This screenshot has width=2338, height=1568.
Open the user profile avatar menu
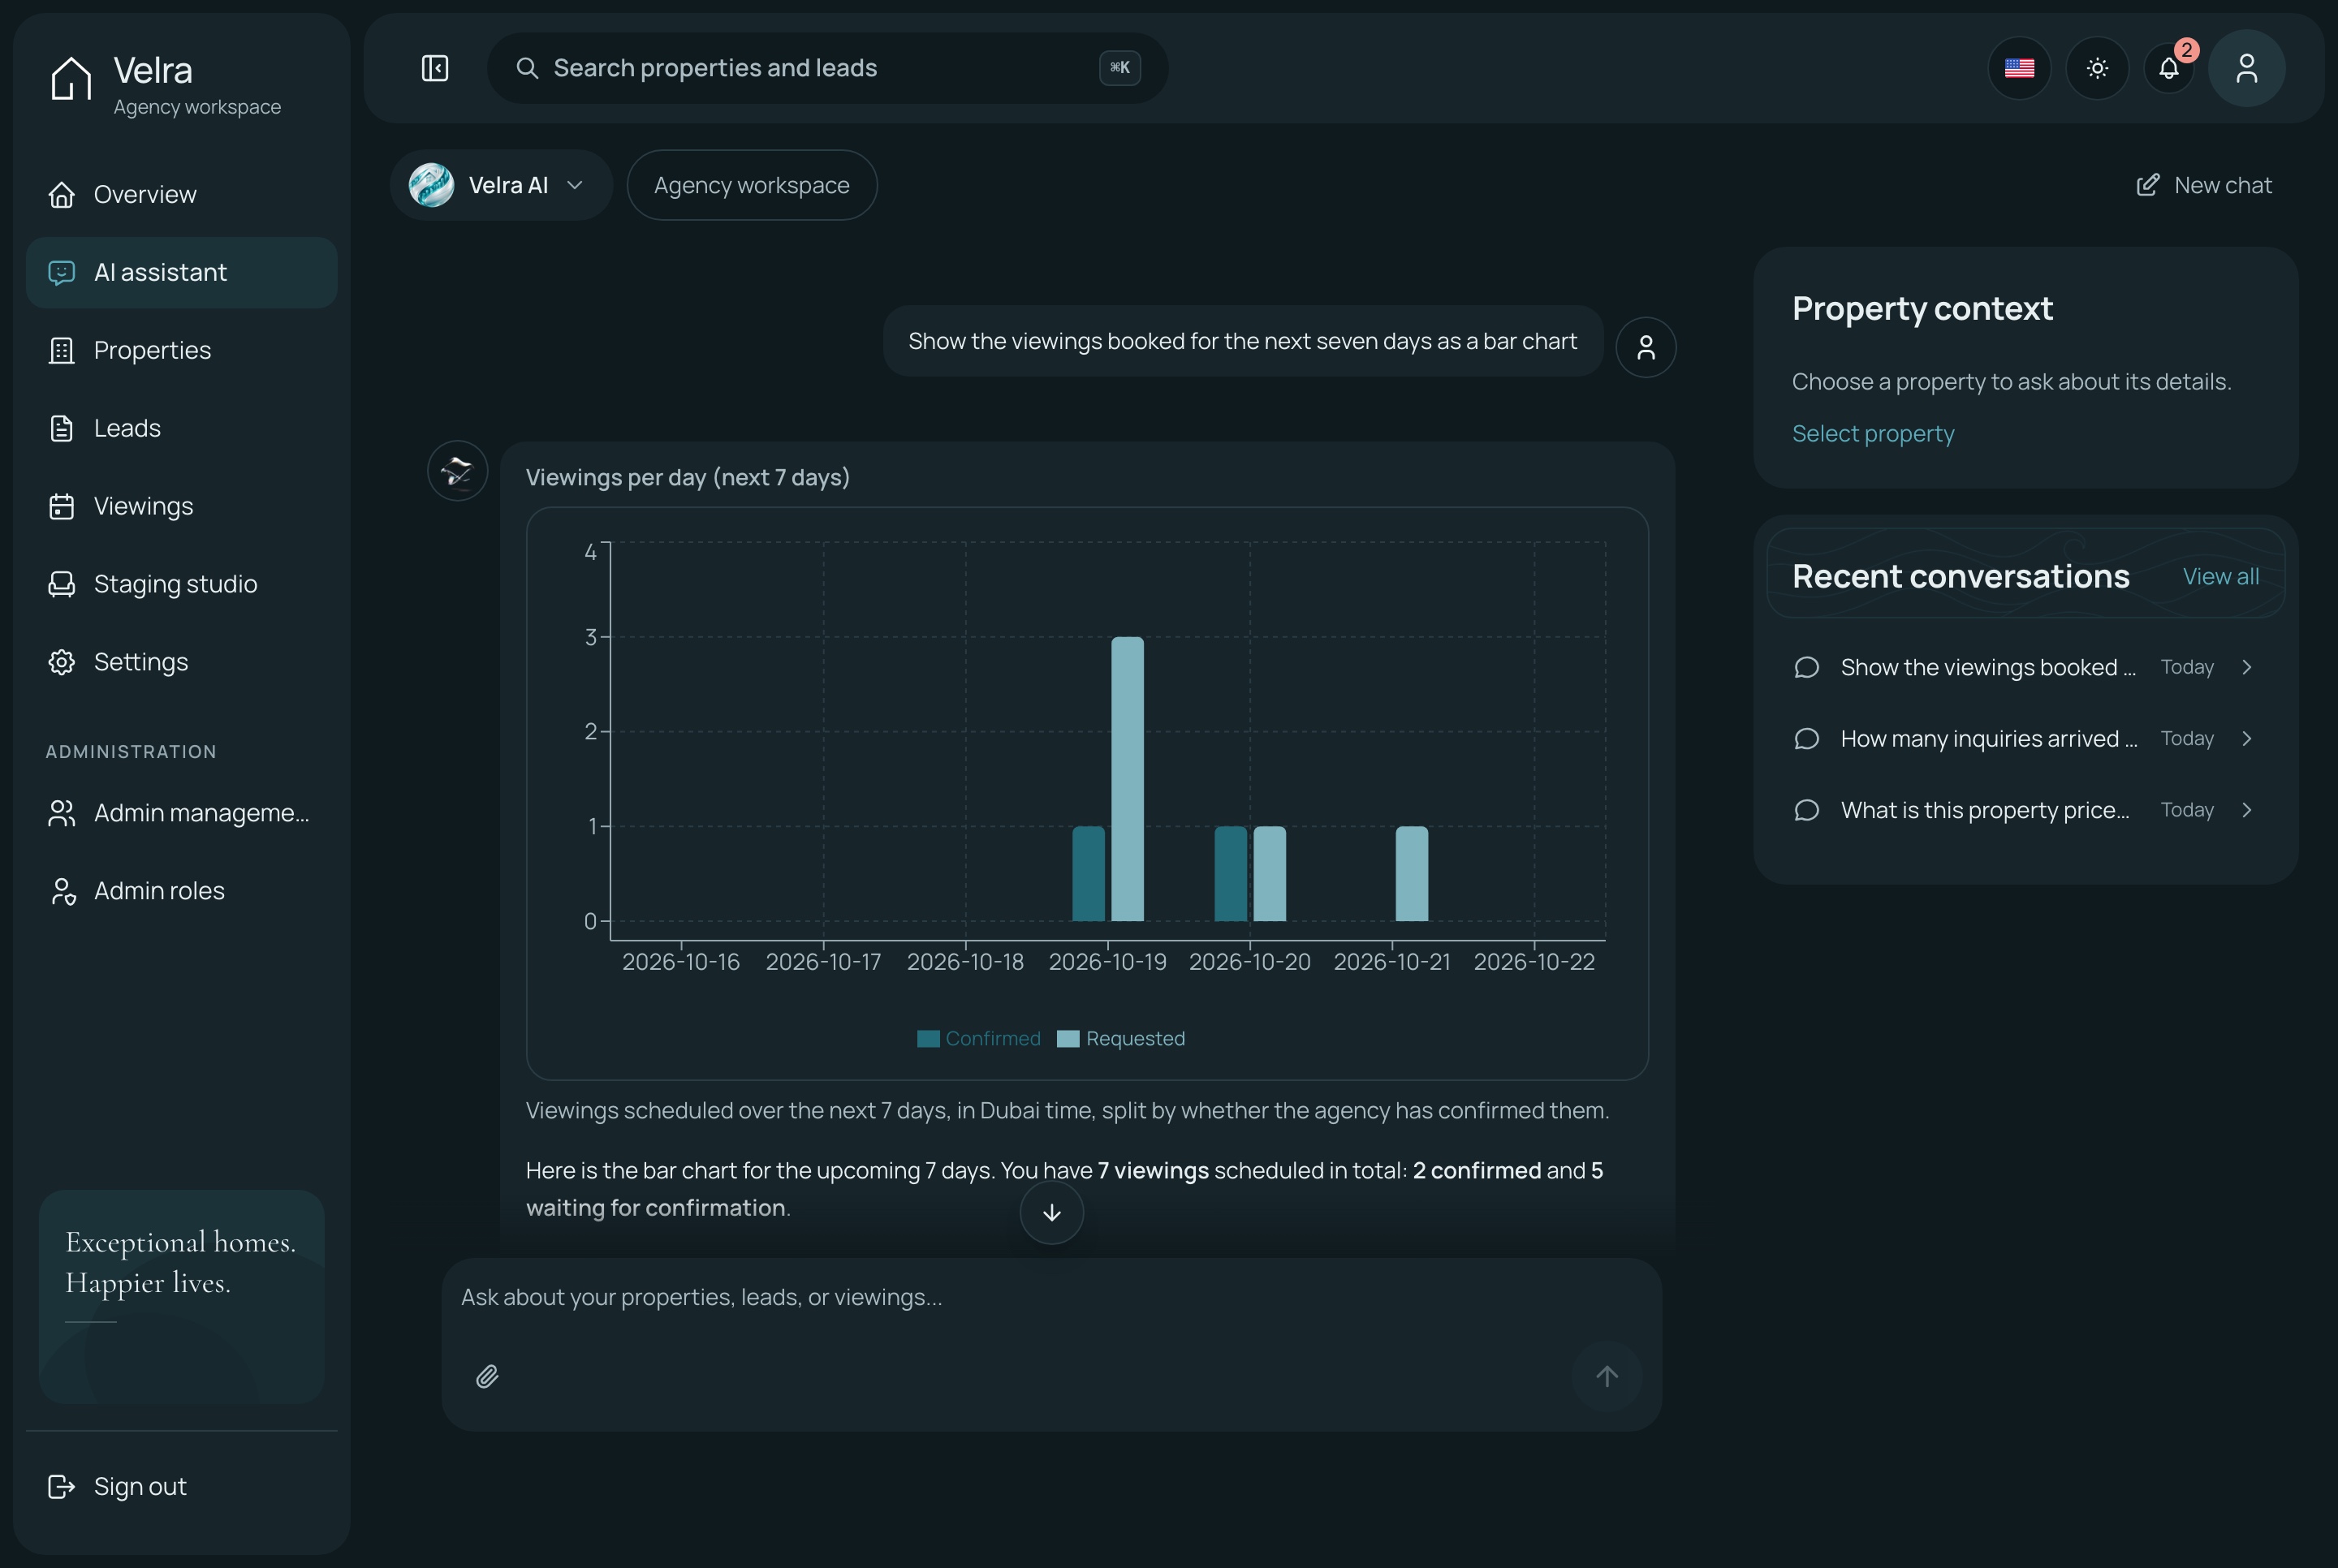click(2246, 68)
